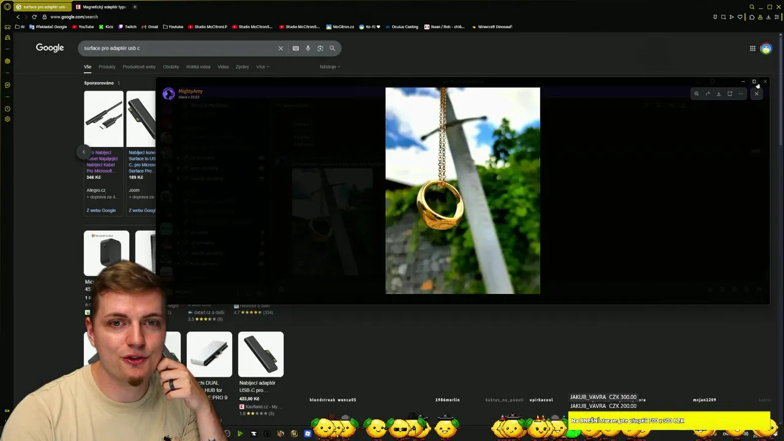Switch to Krátká videa results
The height and width of the screenshot is (441, 784).
[198, 67]
